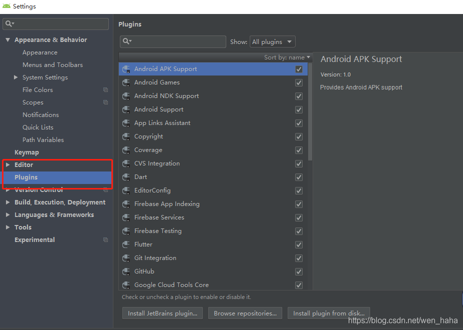Screen dimensions: 463x330
Task: Open the Sort by name dropdown
Action: [x=287, y=57]
